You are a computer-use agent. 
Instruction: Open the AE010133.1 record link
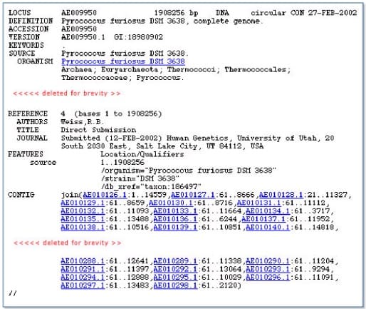(175, 211)
